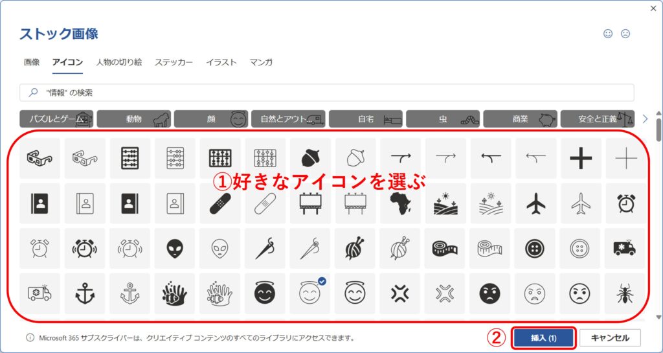Choose the filled adhesive bandage icon

point(220,203)
